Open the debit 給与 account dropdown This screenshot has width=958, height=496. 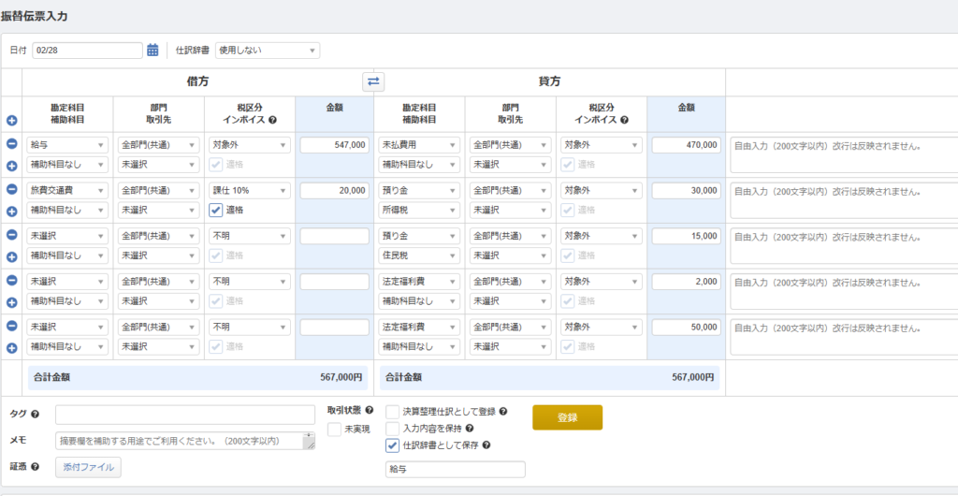[67, 145]
